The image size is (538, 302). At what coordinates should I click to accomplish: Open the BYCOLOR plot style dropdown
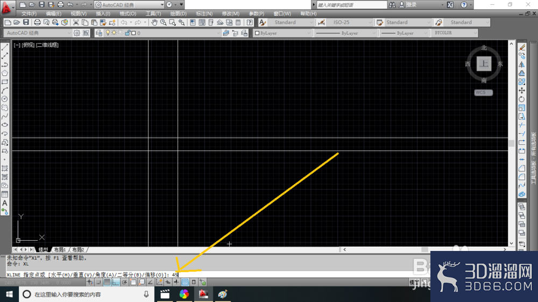[455, 33]
